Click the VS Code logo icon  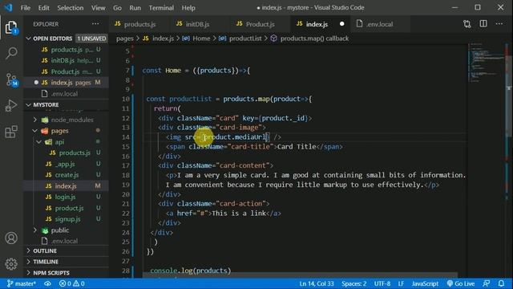coord(8,7)
